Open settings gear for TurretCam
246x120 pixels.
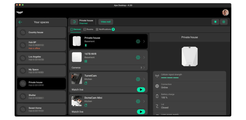(x=138, y=79)
